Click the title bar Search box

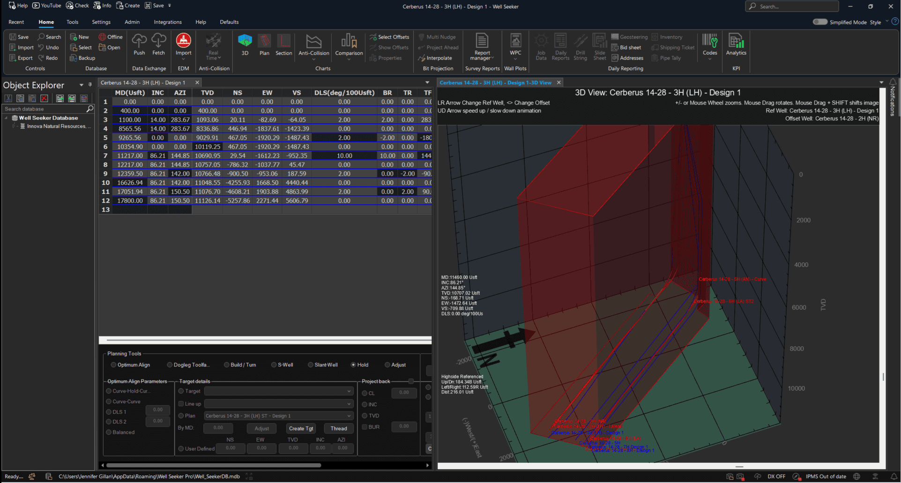[x=792, y=6]
